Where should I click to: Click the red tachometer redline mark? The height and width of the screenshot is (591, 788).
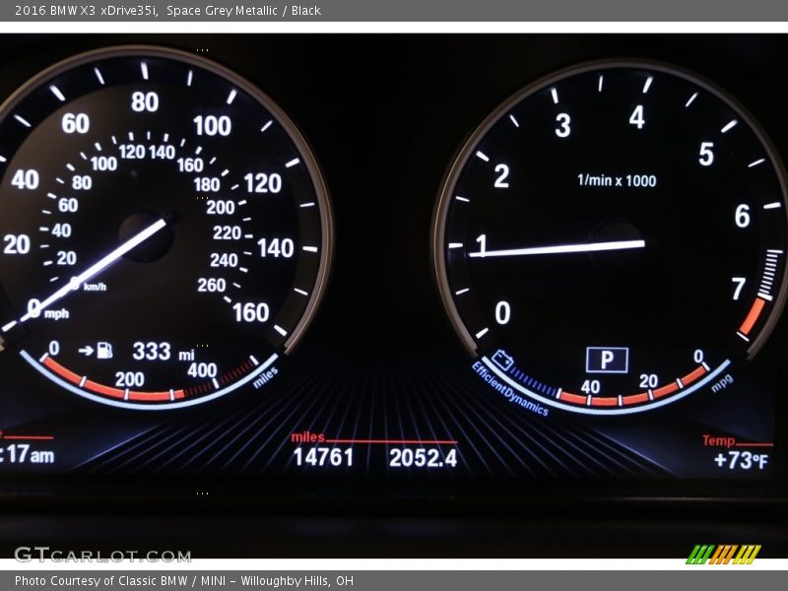(x=752, y=316)
